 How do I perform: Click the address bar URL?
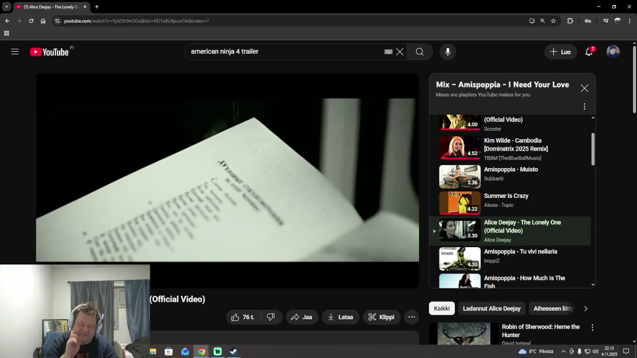[136, 21]
